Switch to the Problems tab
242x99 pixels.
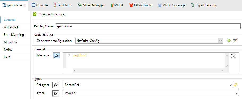click(63, 5)
